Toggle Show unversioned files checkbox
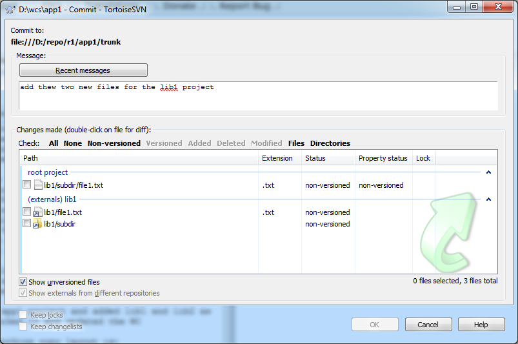Image resolution: width=518 pixels, height=344 pixels. click(x=23, y=282)
